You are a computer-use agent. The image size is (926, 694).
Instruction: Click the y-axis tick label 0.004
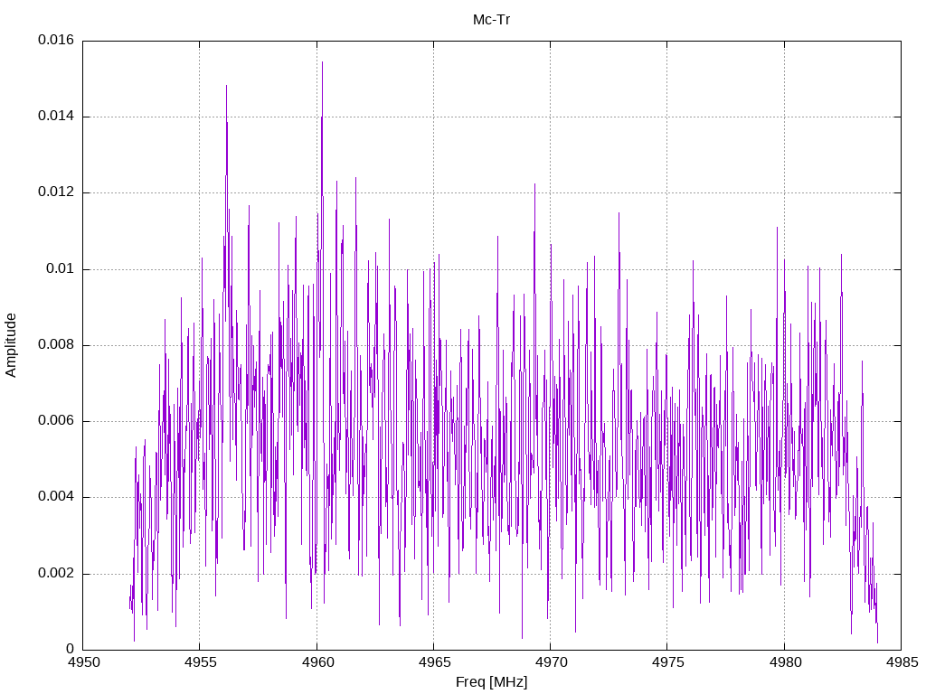(56, 498)
